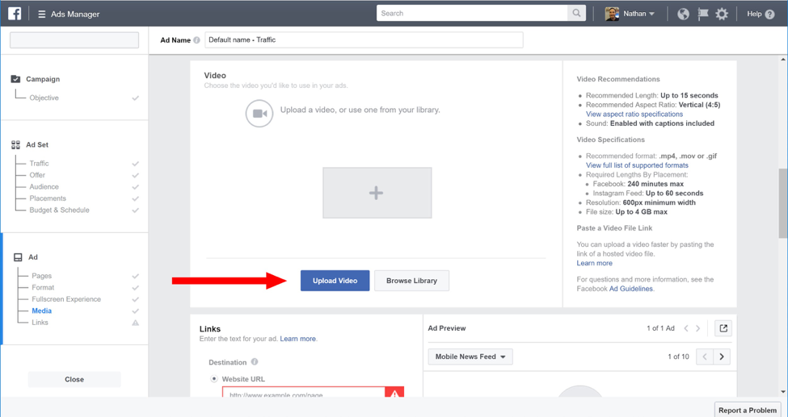Click the Destination info icon
The width and height of the screenshot is (788, 417).
tap(255, 362)
